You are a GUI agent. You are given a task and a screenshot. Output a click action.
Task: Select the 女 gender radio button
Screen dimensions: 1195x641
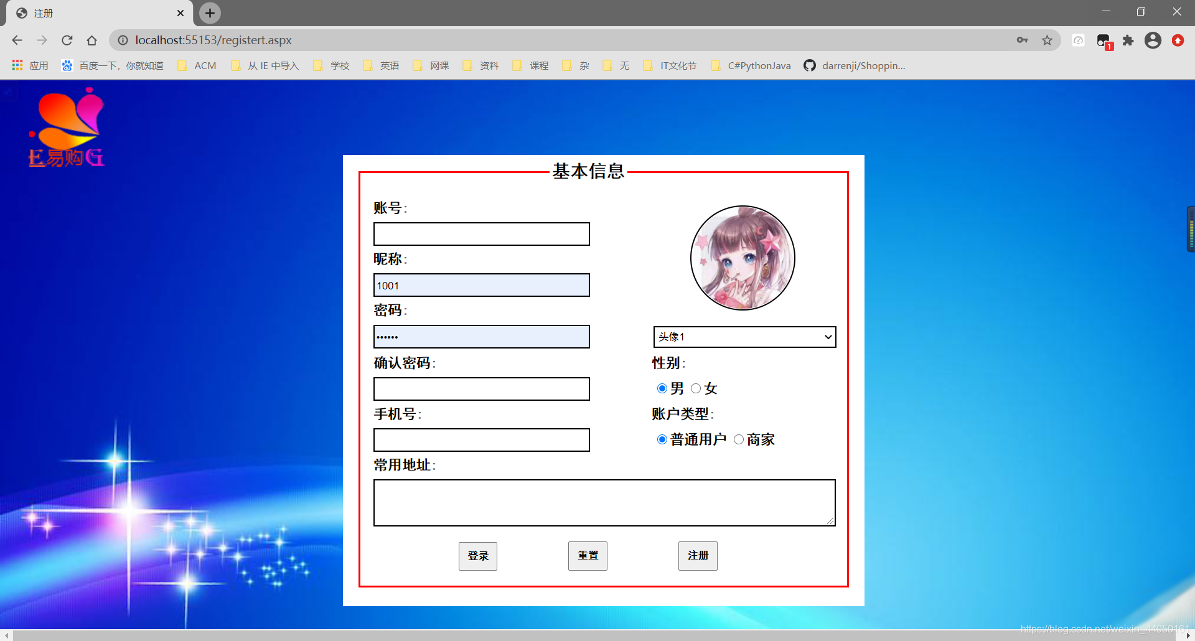(x=696, y=388)
